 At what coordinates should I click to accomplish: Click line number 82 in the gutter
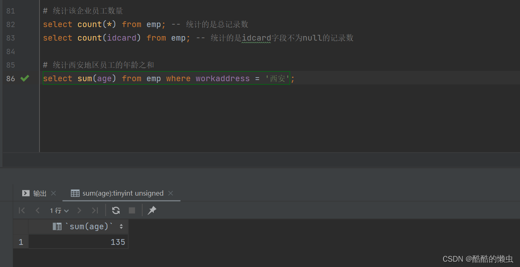pyautogui.click(x=11, y=25)
